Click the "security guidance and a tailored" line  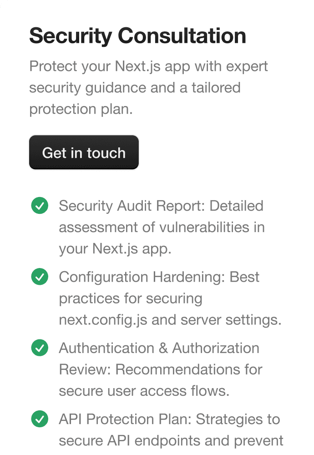point(135,88)
